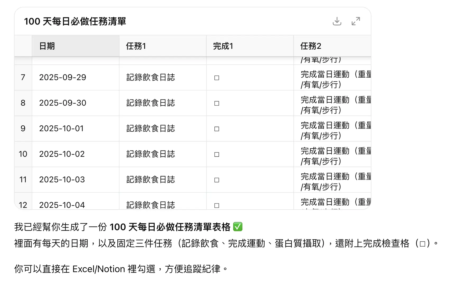Tick the 完成1 box for 2025-10-02

pos(216,154)
